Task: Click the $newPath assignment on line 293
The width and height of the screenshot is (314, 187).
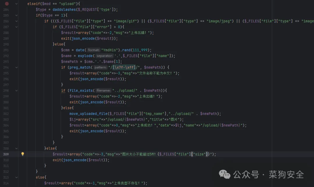Action: [69, 62]
